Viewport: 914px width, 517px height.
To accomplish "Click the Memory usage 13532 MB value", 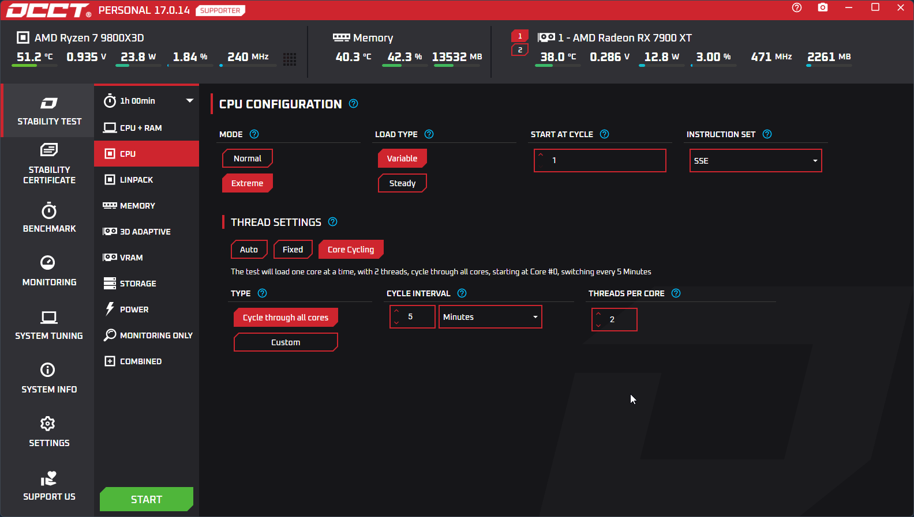I will click(x=457, y=57).
